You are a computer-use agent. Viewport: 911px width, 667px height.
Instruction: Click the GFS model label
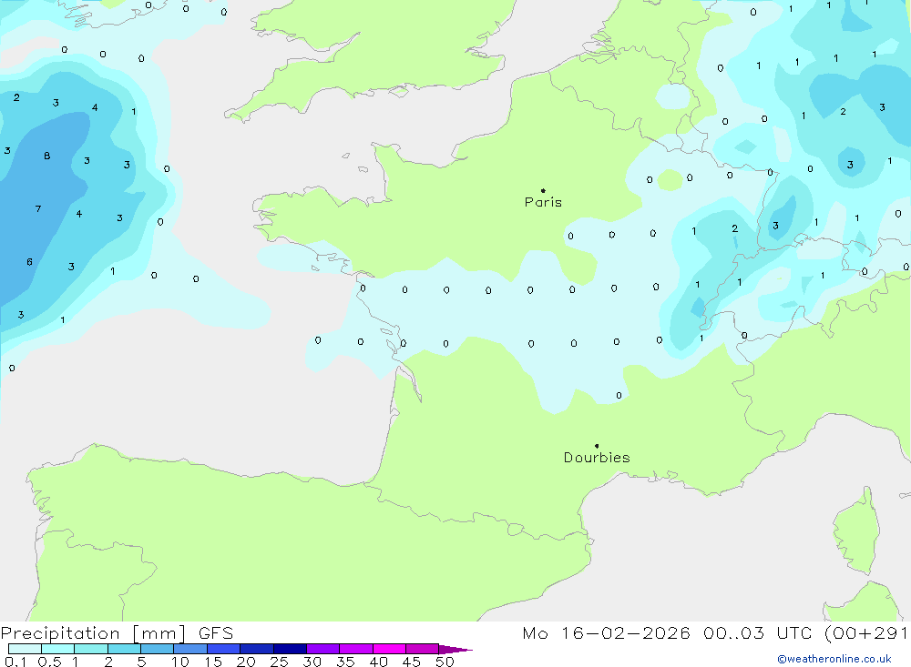point(216,632)
